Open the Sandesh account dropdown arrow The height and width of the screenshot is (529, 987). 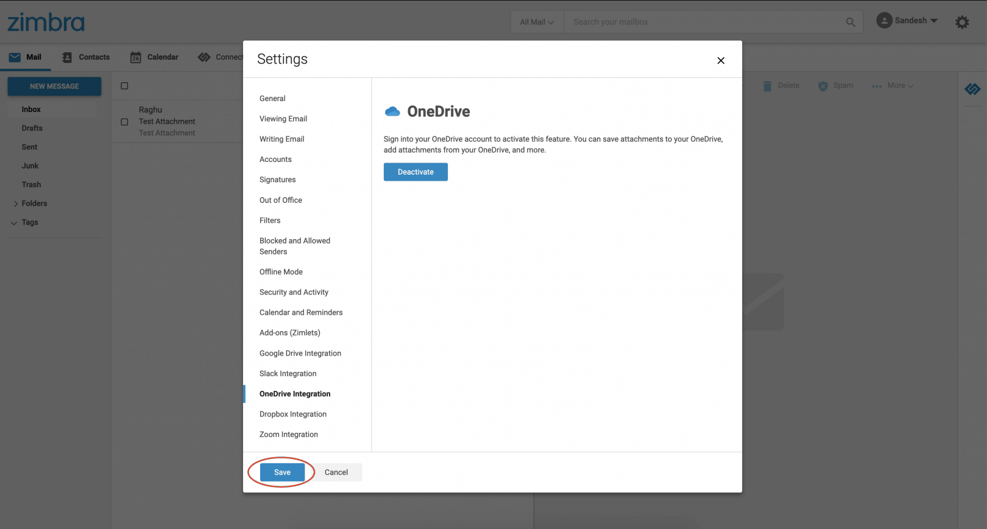(x=934, y=21)
